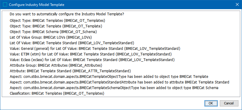Viewport: 242px width, 110px height.
Task: Select Classification BMECat Templates line
Action: click(57, 93)
